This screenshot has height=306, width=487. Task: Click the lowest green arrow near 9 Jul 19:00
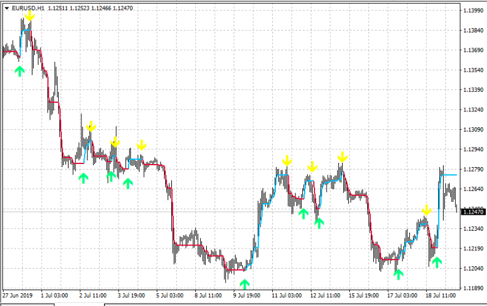[x=245, y=284]
